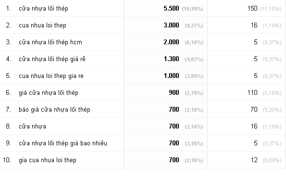Viewport: 286px width, 180px height.
Task: Select the 3.000 search volume value
Action: (171, 25)
